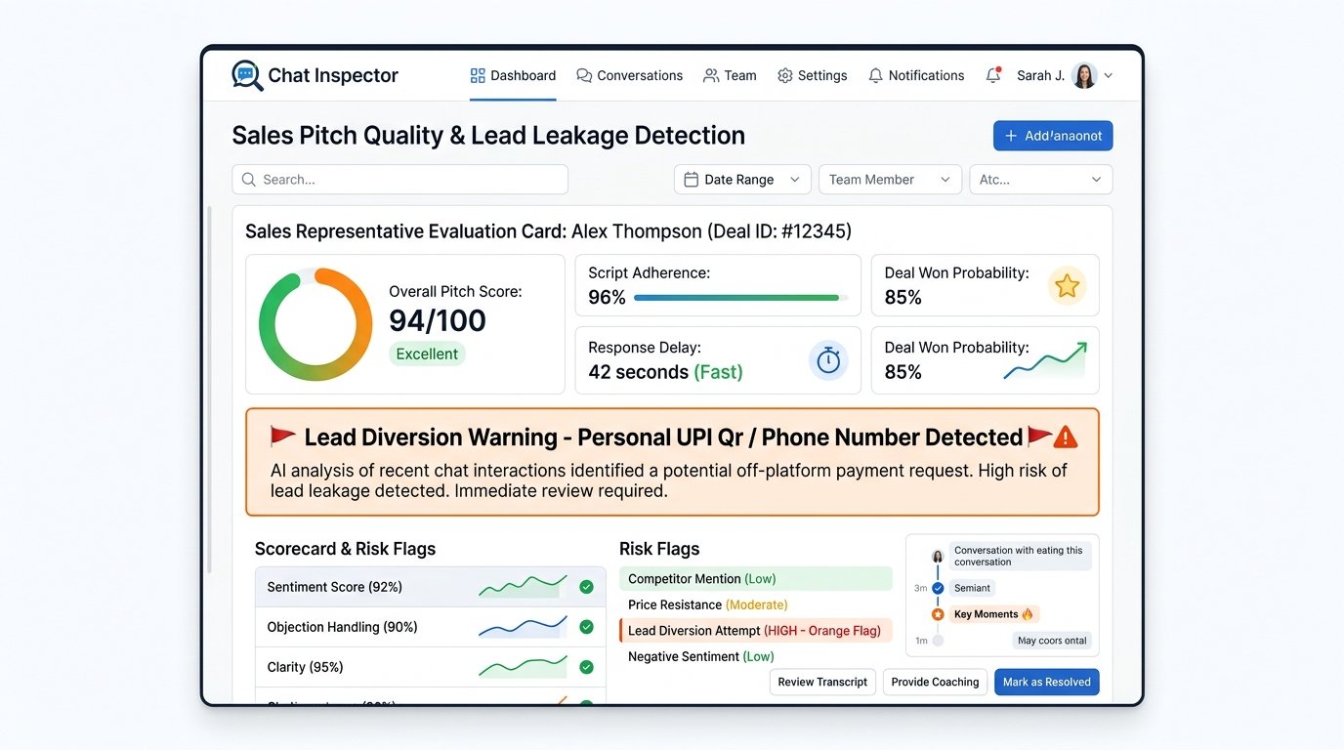Click the red flag after 'Detected'
Image resolution: width=1344 pixels, height=750 pixels.
coord(1039,437)
